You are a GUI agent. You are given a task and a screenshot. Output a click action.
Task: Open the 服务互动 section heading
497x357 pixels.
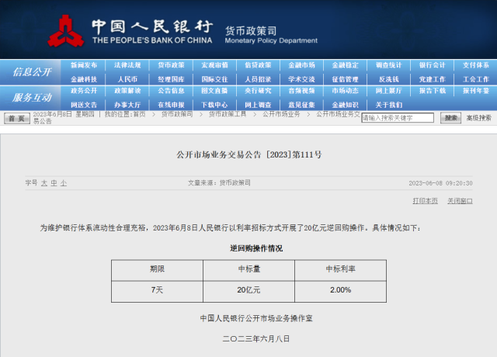(x=31, y=97)
